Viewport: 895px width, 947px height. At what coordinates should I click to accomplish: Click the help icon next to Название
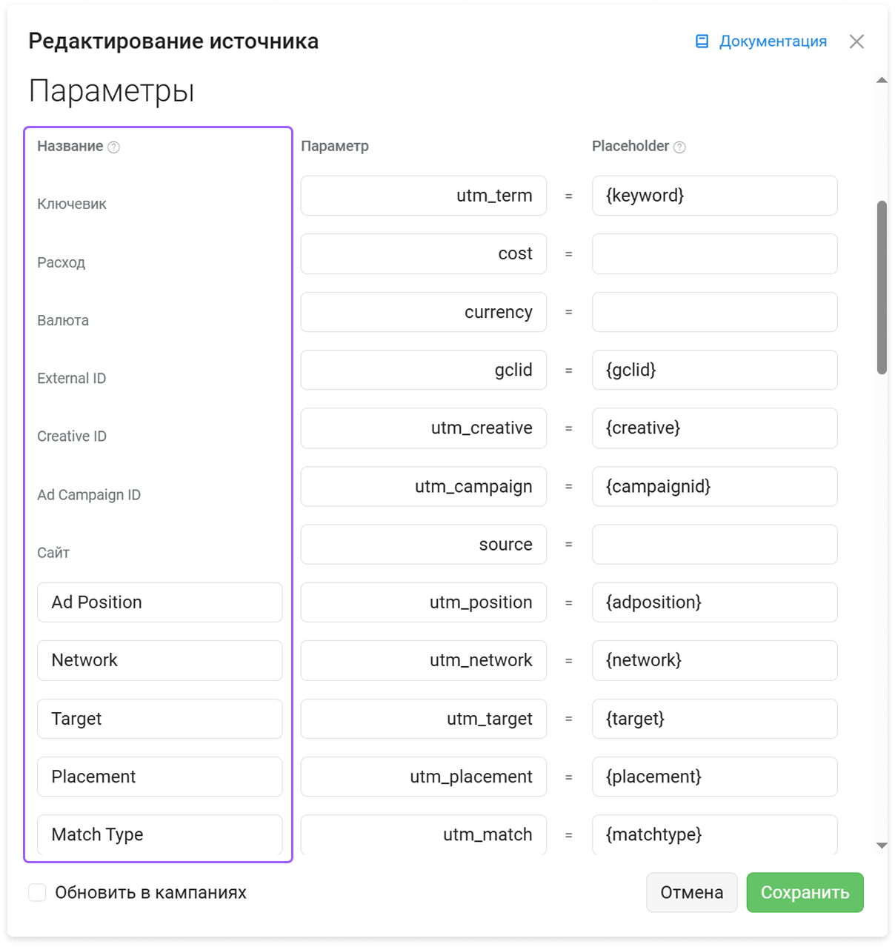(113, 147)
